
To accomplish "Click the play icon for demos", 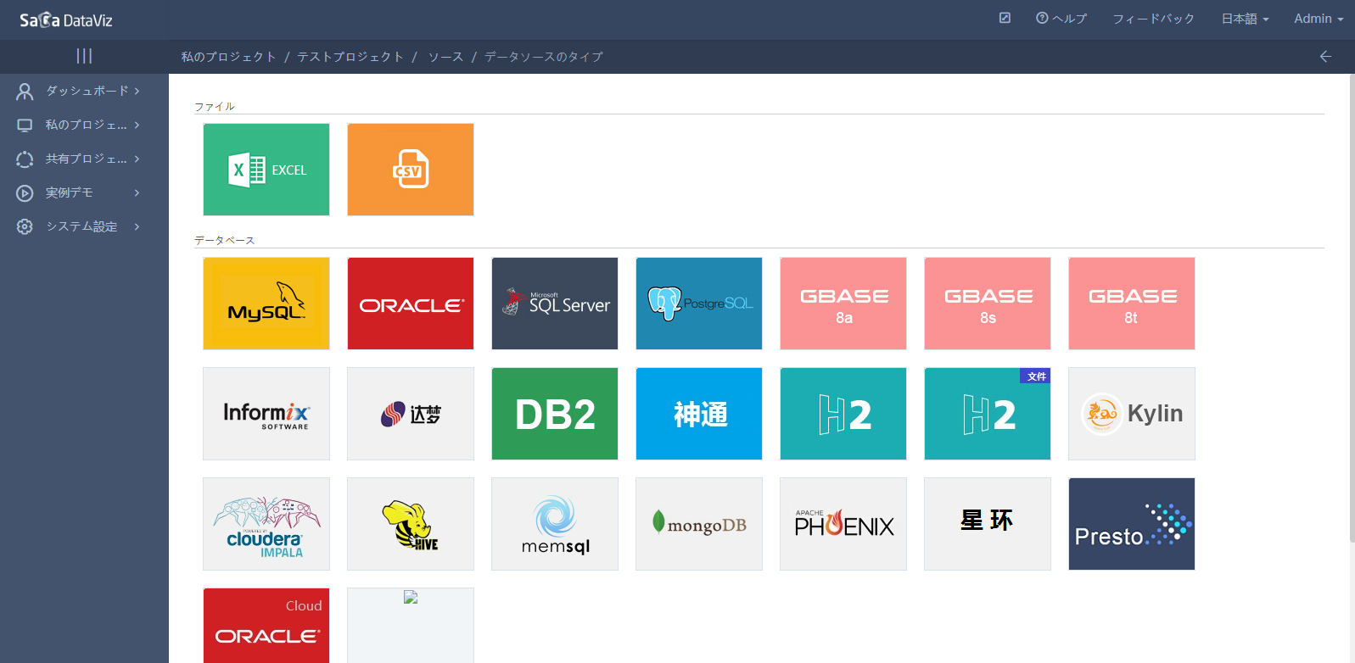I will pos(25,192).
